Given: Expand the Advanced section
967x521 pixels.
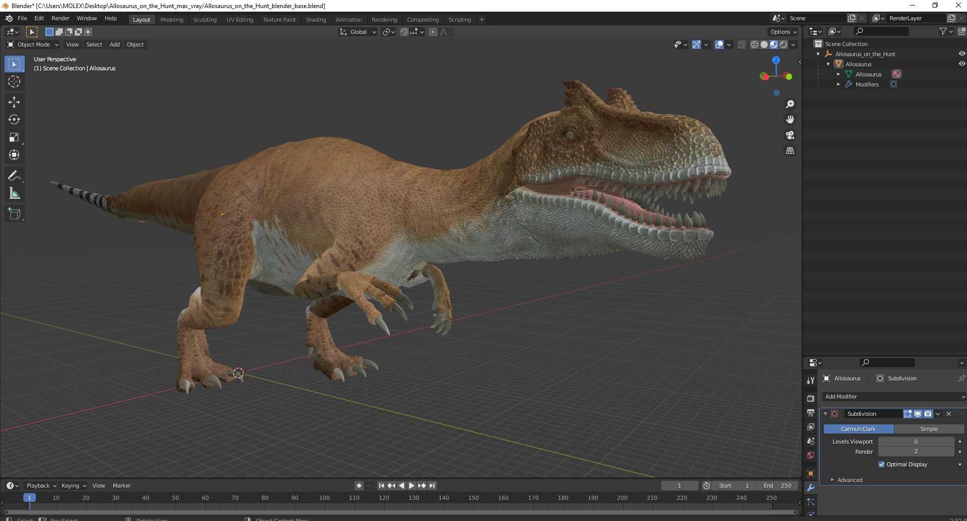Looking at the screenshot, I should [850, 480].
